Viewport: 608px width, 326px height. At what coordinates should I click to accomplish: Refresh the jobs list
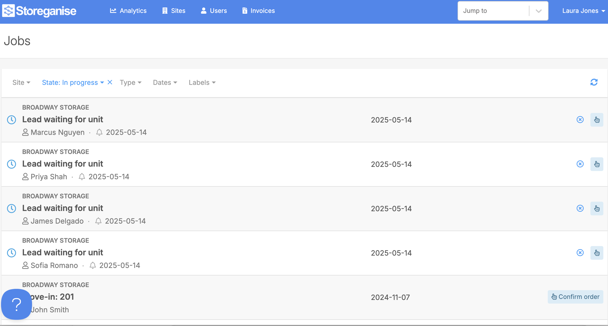click(594, 82)
